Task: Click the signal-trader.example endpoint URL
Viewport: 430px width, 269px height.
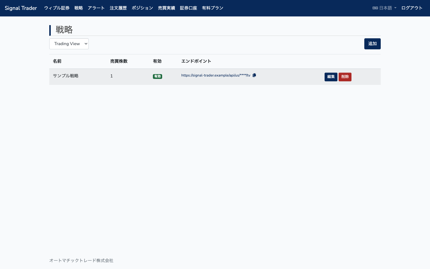Action: 216,75
